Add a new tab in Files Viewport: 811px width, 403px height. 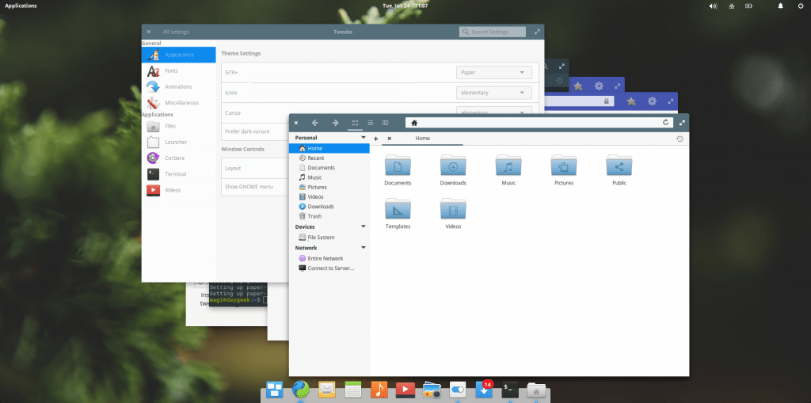click(x=375, y=139)
